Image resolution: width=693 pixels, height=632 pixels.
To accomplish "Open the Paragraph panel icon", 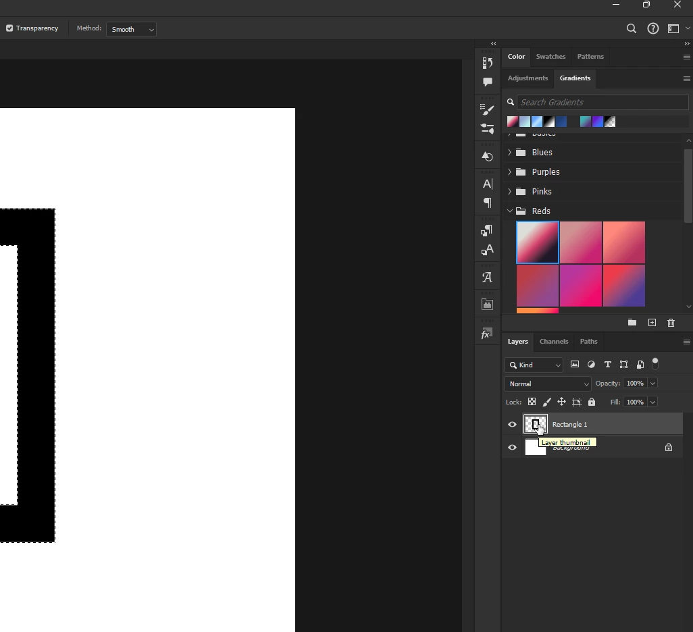I will [x=488, y=203].
